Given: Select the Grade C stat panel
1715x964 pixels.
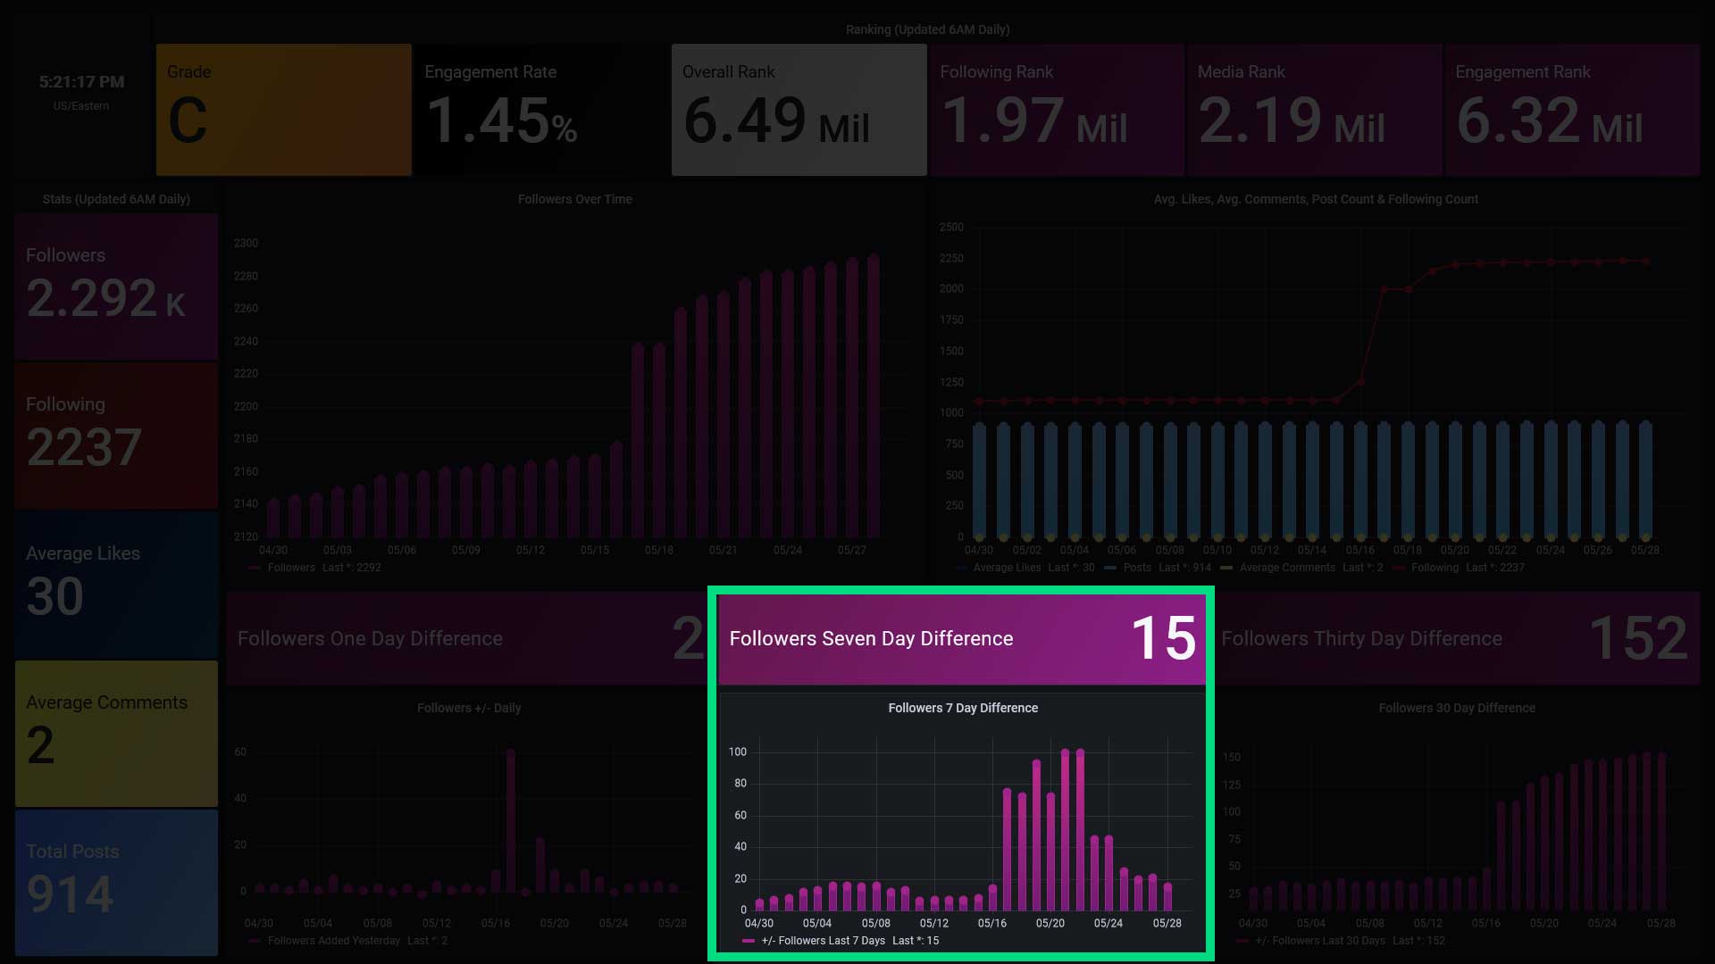Looking at the screenshot, I should tap(283, 110).
